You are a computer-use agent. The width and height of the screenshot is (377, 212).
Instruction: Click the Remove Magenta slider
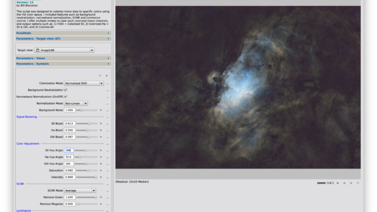[87, 204]
